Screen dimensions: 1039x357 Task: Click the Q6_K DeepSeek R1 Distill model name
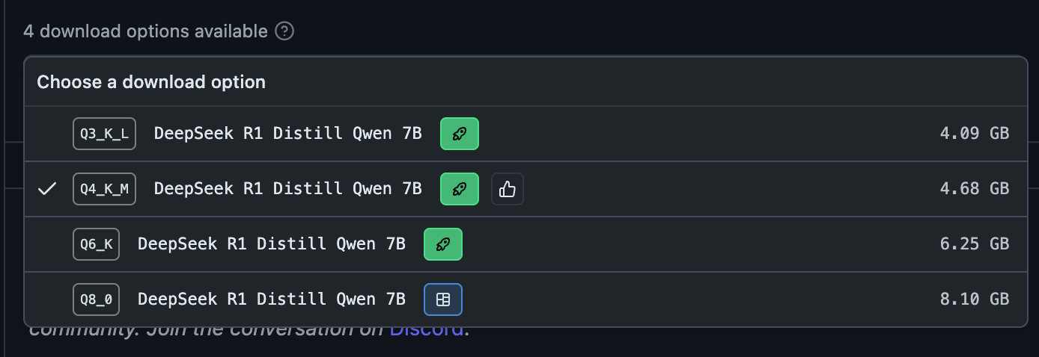[272, 244]
